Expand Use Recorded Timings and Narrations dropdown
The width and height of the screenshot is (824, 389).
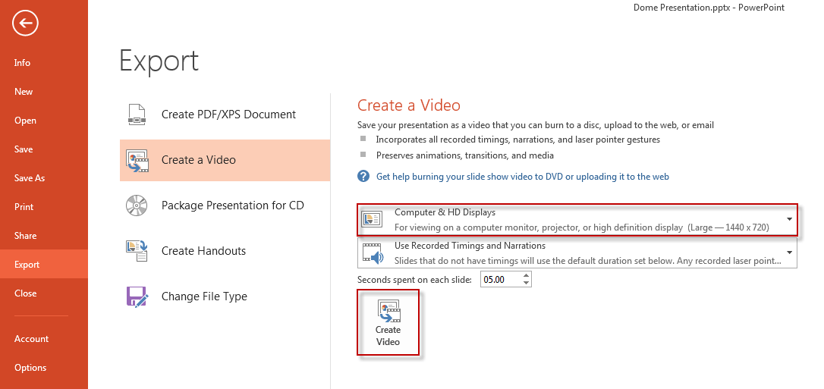click(x=789, y=253)
